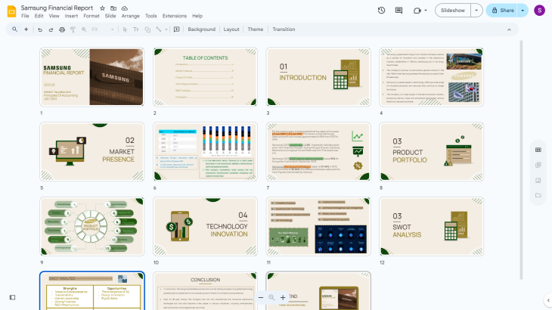The height and width of the screenshot is (310, 552).
Task: Open the Extensions menu
Action: point(174,16)
